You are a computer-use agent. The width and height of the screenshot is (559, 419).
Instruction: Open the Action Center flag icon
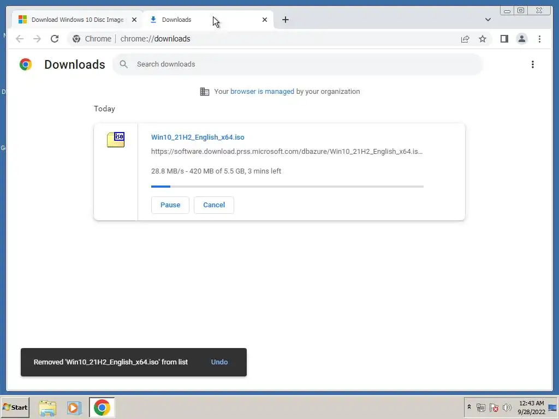pos(493,408)
